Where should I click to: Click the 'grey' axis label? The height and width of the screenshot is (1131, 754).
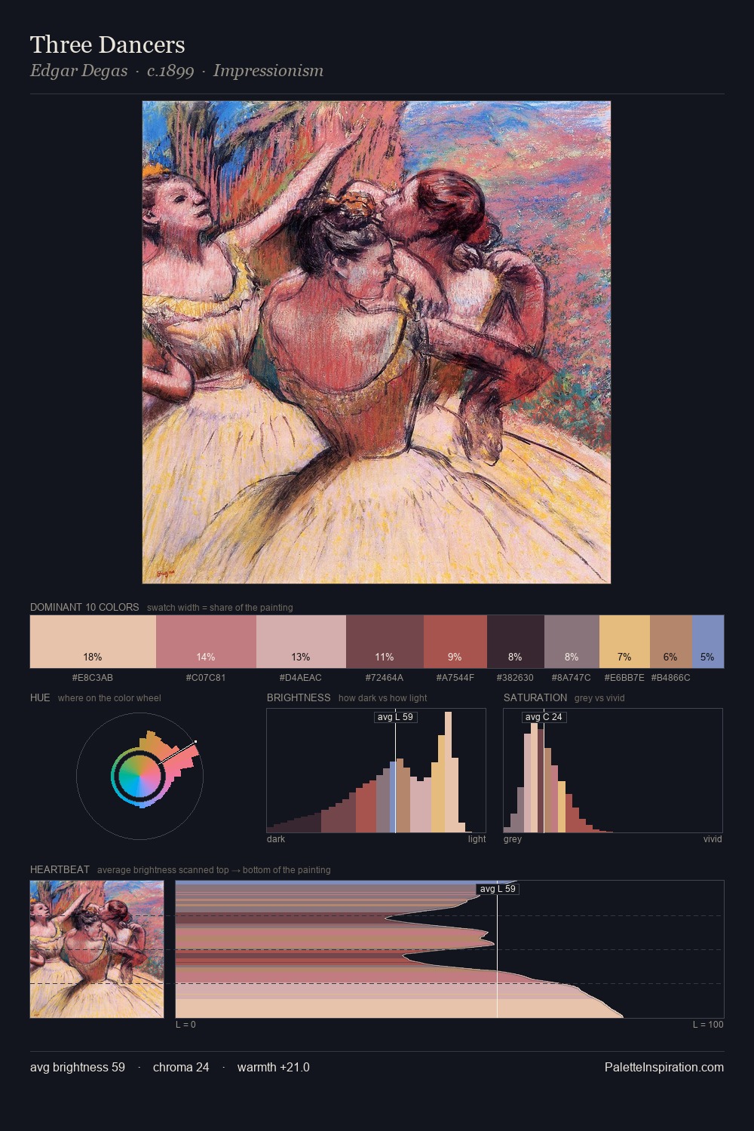(x=513, y=839)
